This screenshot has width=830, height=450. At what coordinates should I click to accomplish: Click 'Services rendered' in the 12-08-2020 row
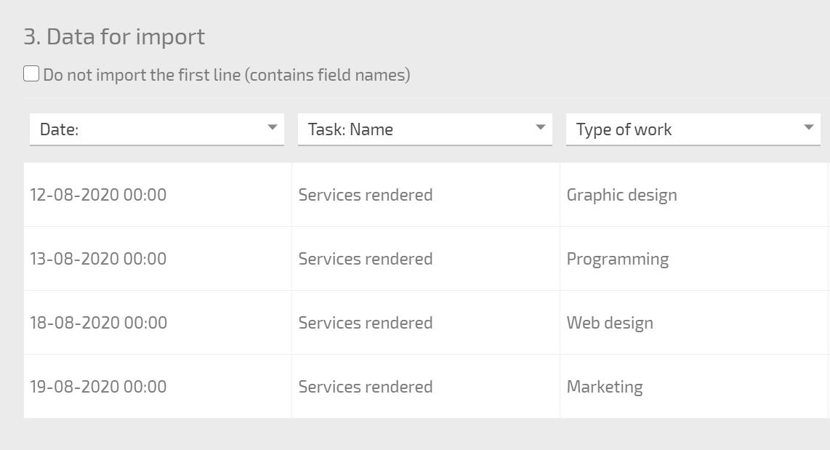pyautogui.click(x=366, y=195)
